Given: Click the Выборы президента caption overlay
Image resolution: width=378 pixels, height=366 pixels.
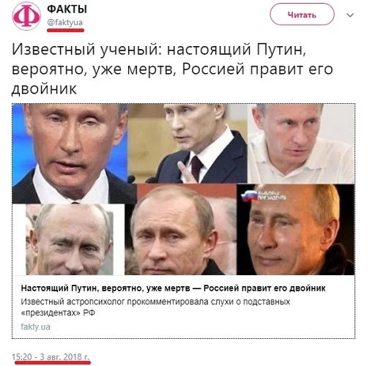Looking at the screenshot, I should [271, 195].
